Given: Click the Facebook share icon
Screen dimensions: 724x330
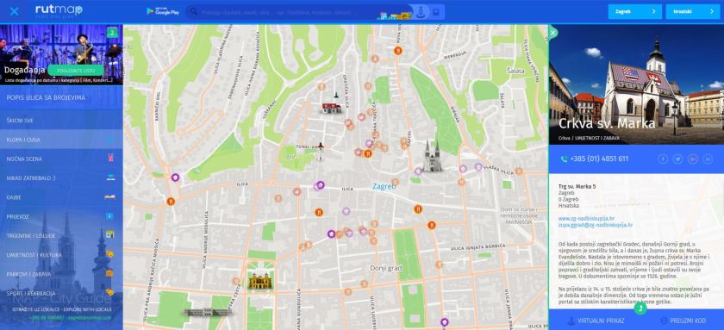Looking at the screenshot, I should pos(663,159).
